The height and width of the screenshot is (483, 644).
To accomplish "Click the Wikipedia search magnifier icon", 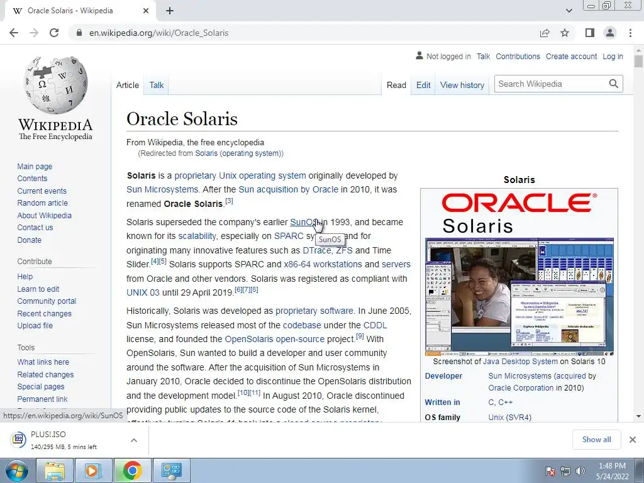I will point(614,84).
